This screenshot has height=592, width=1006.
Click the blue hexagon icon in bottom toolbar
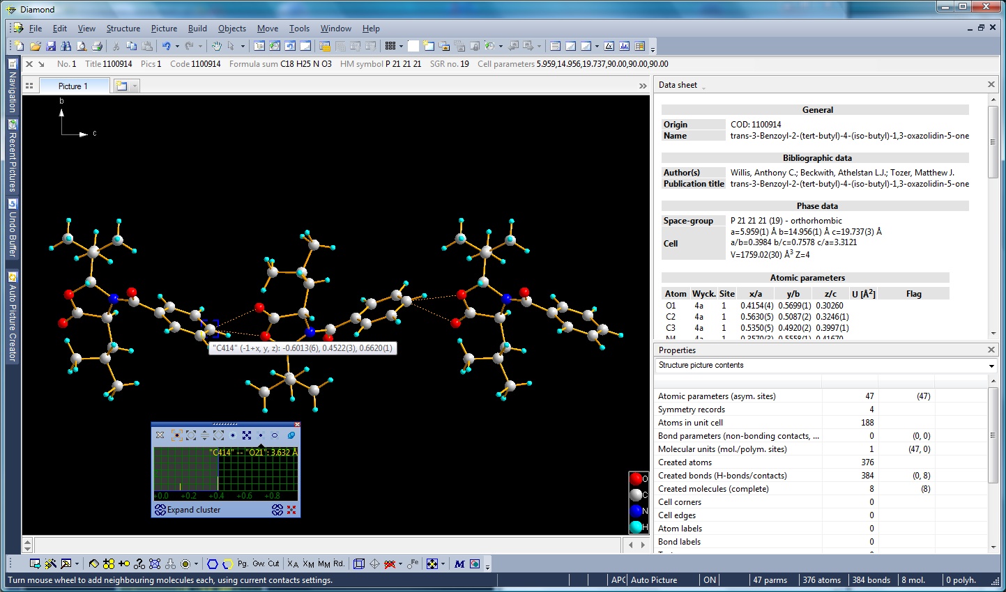[213, 563]
